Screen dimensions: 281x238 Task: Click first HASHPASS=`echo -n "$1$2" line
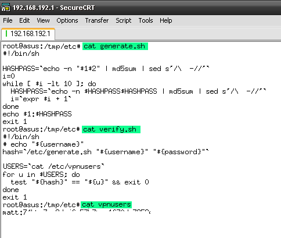pyautogui.click(x=106, y=69)
